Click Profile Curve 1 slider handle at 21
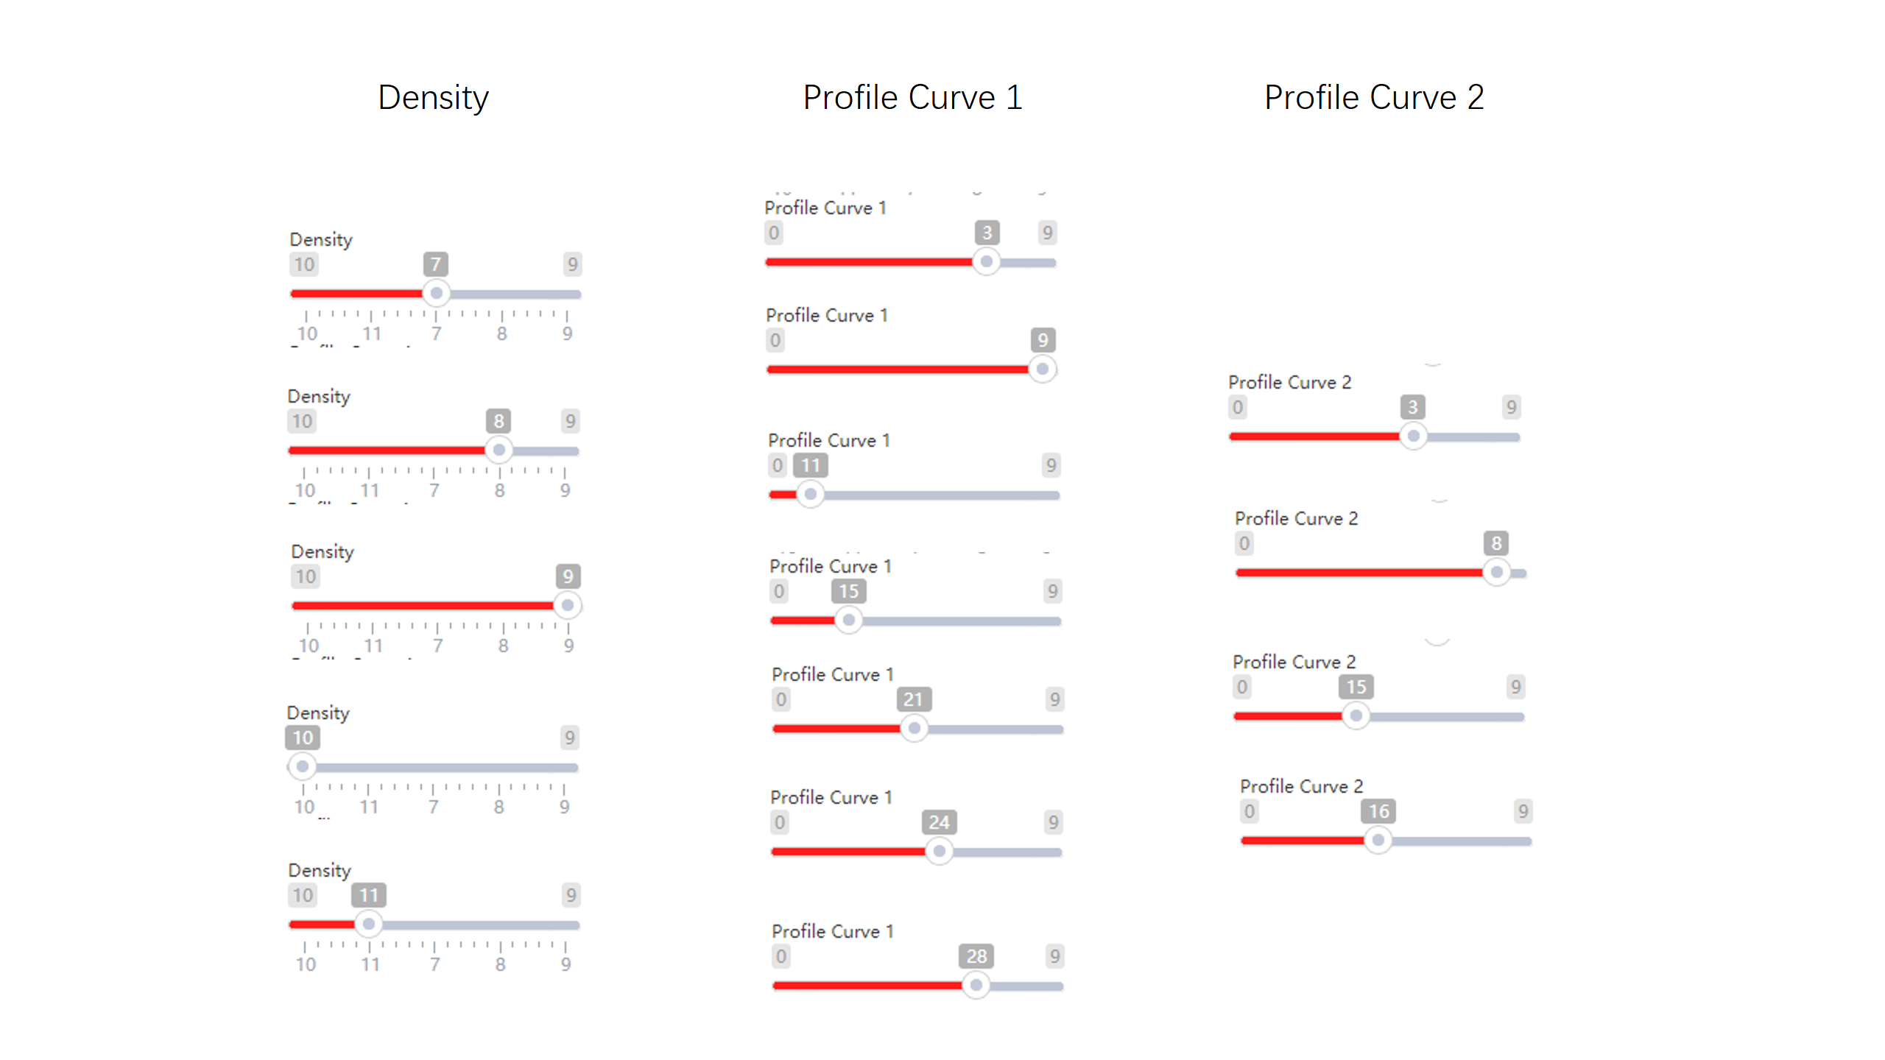This screenshot has height=1060, width=1885. (914, 728)
